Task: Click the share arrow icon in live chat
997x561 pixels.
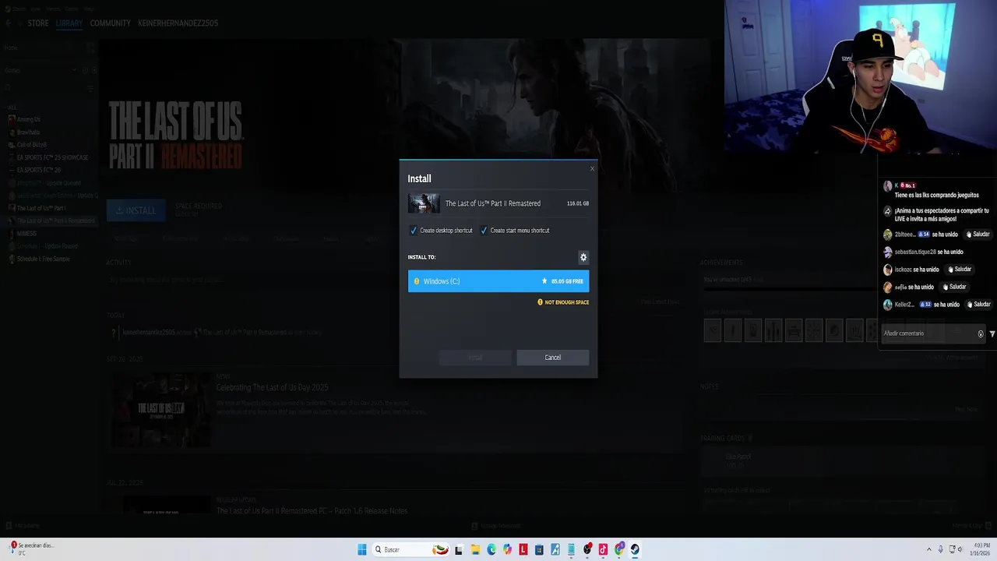Action: tap(887, 211)
